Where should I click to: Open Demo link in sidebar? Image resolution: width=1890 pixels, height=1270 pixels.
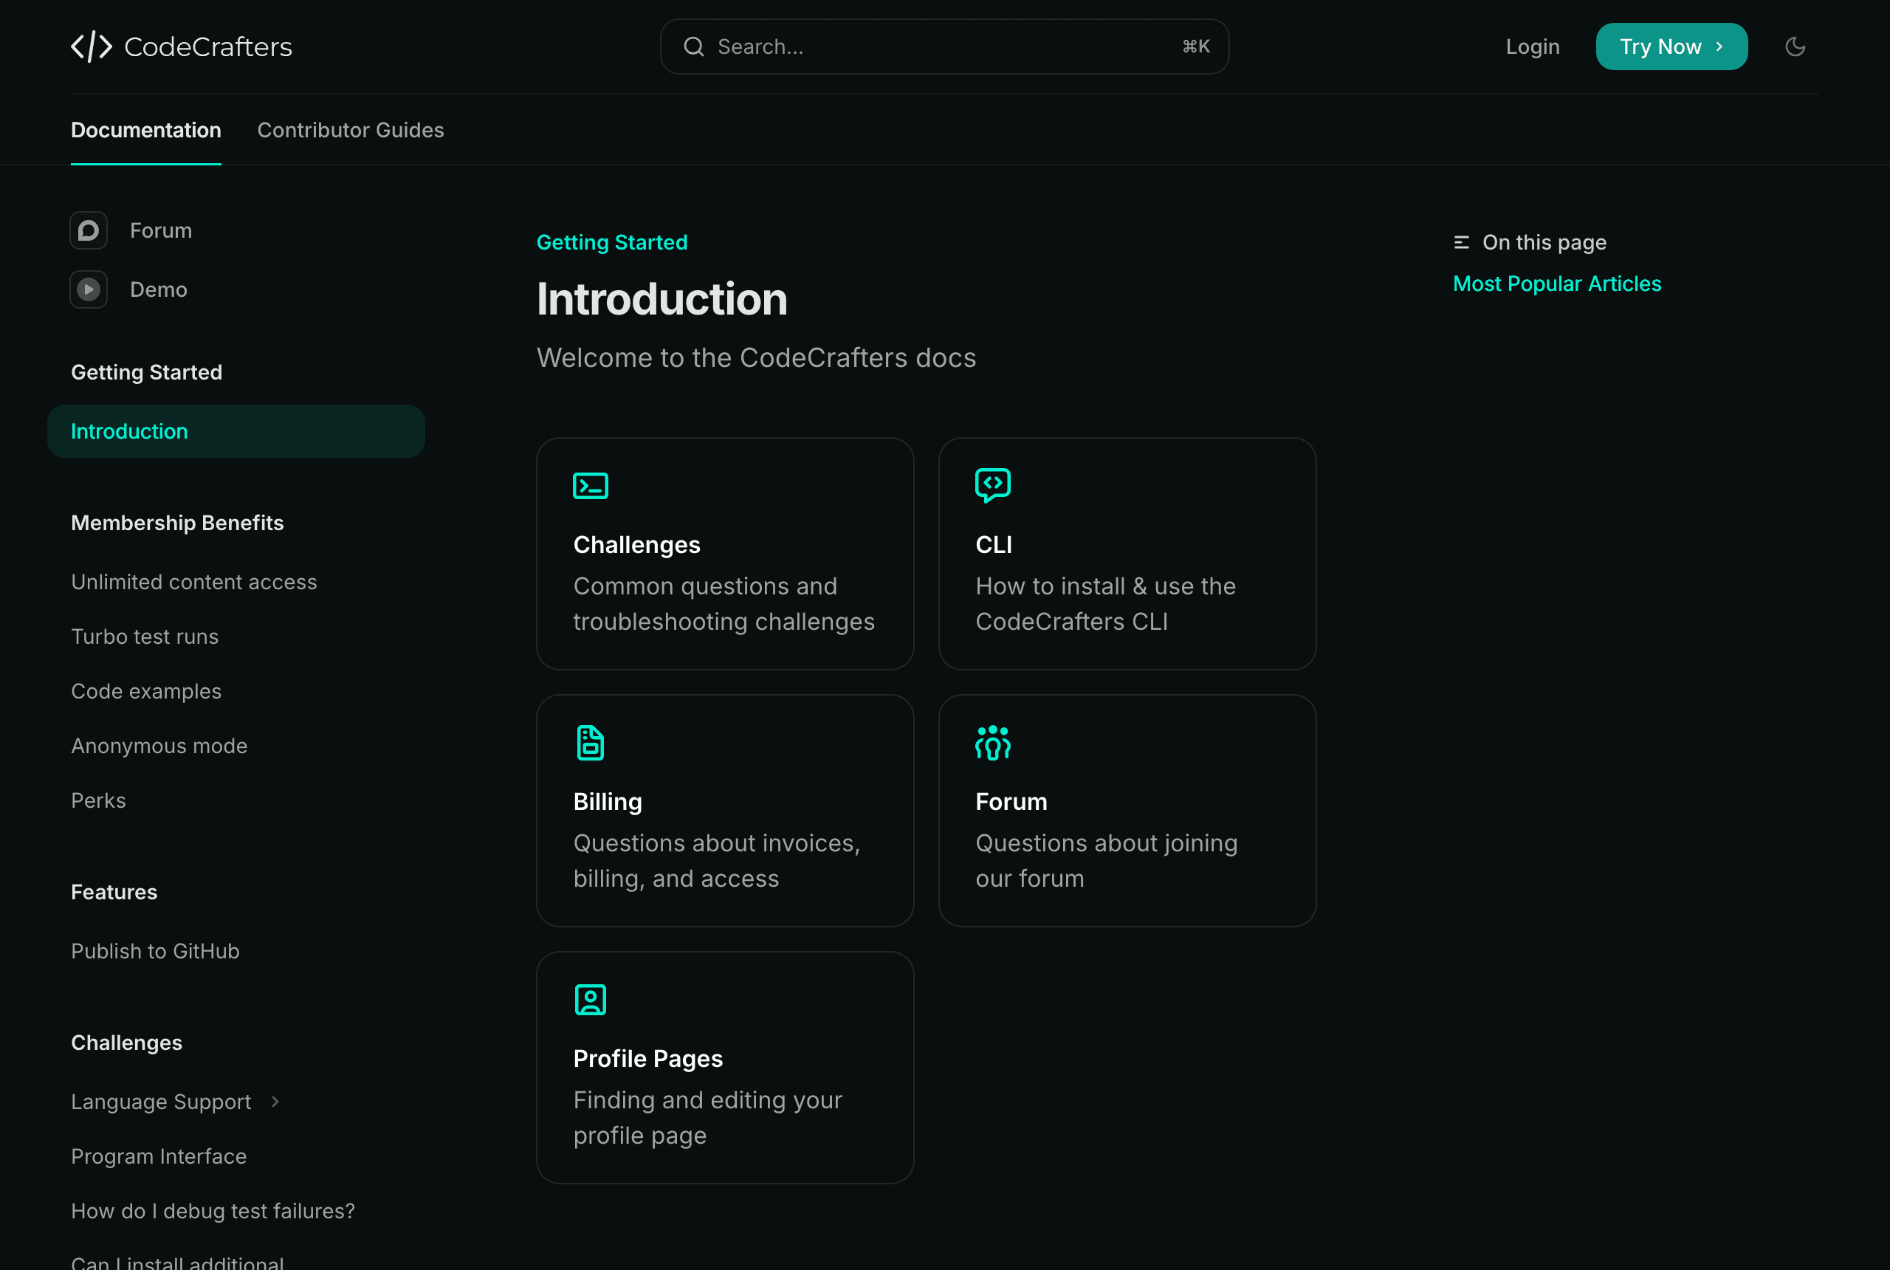point(159,289)
